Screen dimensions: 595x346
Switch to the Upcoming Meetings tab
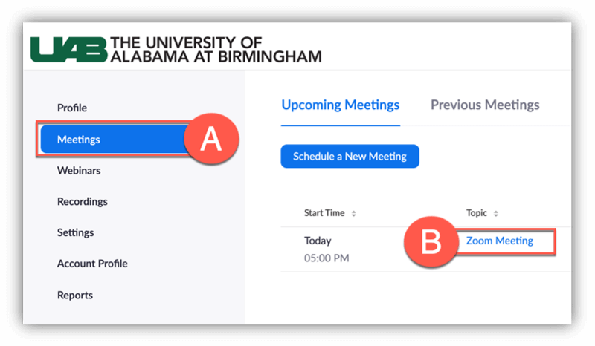coord(340,105)
